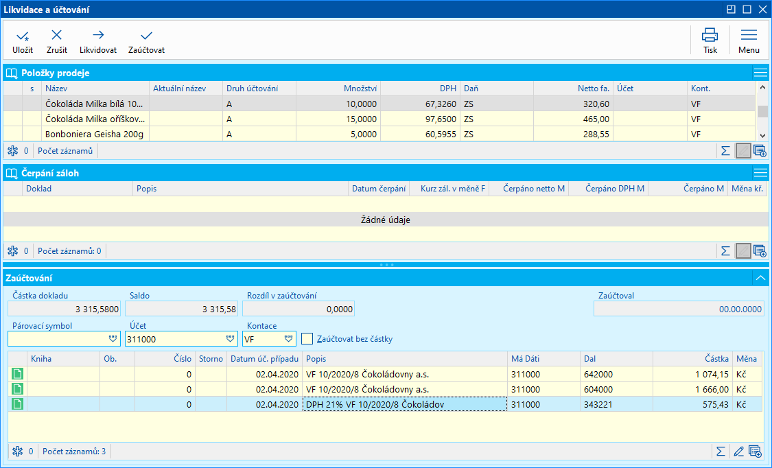Click the Zrušit cancel button
Screen dimensions: 772x468
click(57, 41)
